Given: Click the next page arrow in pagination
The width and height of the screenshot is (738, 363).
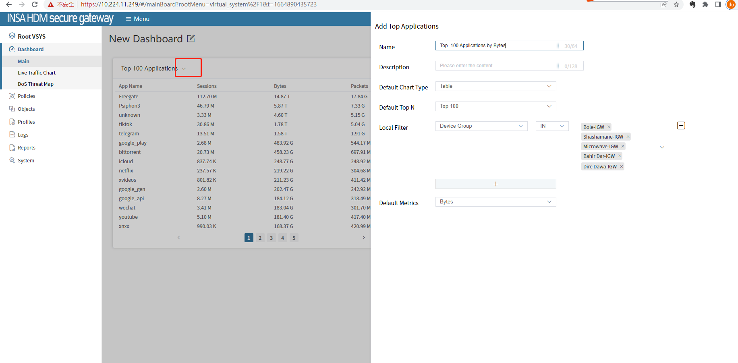Looking at the screenshot, I should pos(363,238).
